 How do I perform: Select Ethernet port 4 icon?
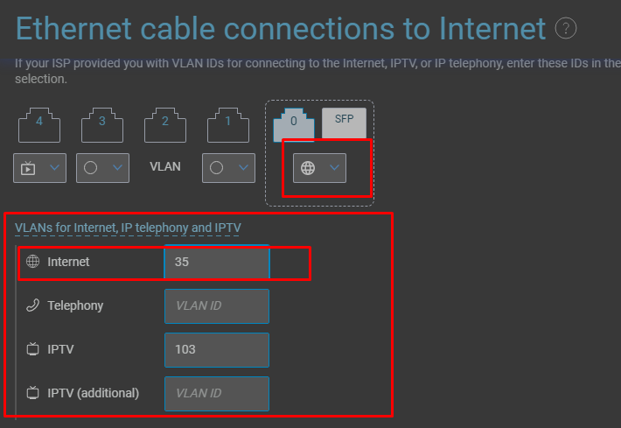point(39,125)
